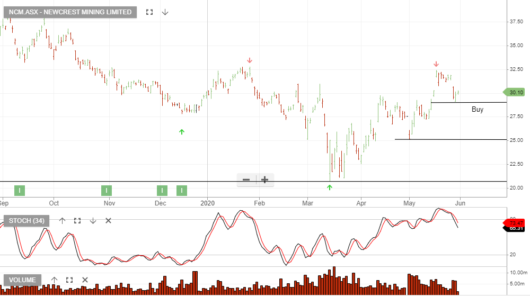Open the information marker near November
Screen dimensions: 530x296
point(107,191)
